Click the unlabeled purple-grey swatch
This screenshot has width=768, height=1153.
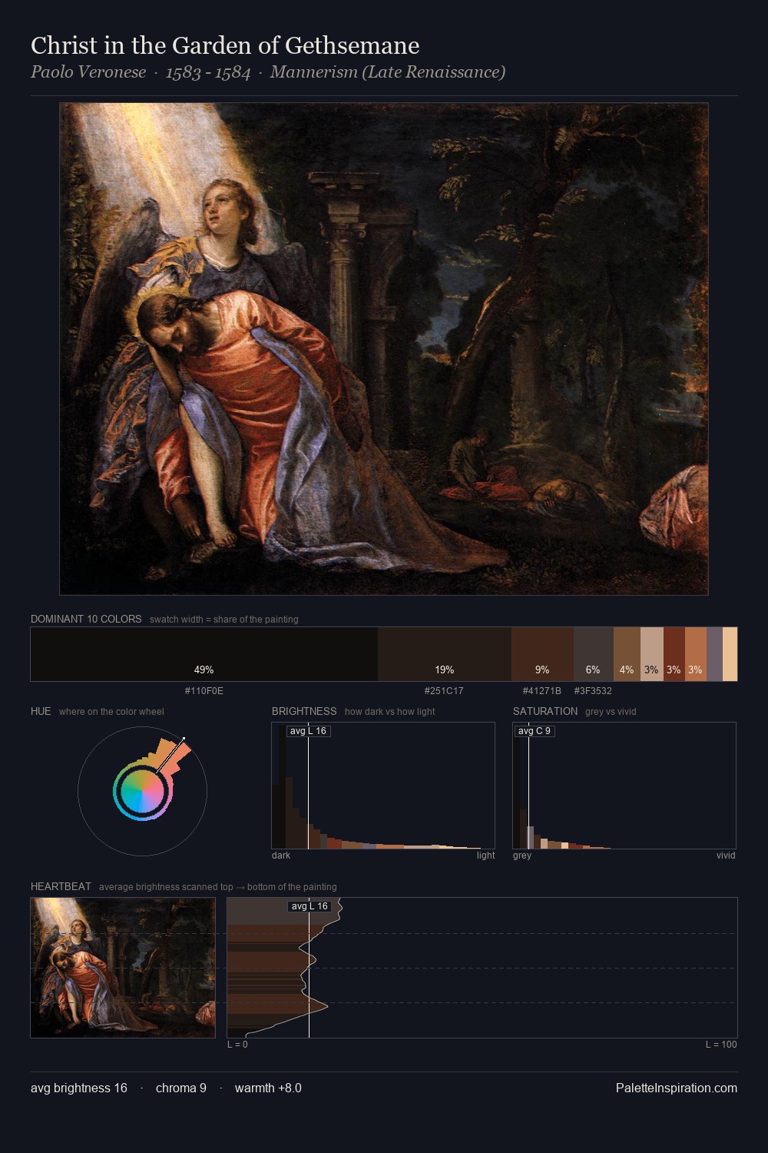point(714,654)
